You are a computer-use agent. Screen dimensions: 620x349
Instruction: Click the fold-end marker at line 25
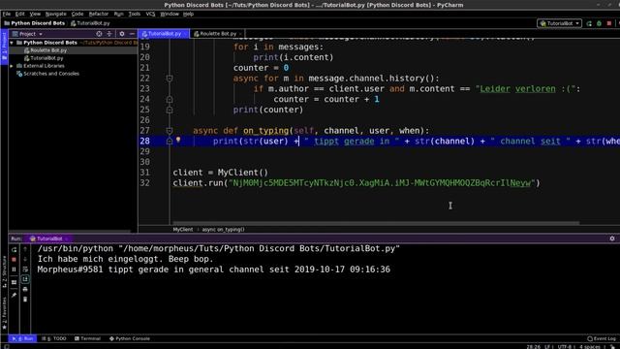(170, 110)
